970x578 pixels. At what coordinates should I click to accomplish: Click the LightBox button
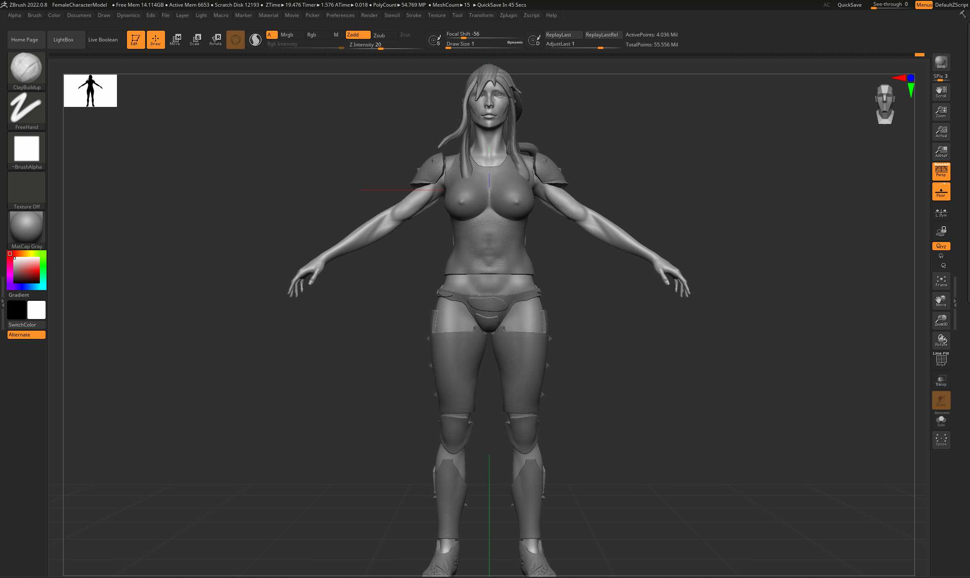[63, 40]
